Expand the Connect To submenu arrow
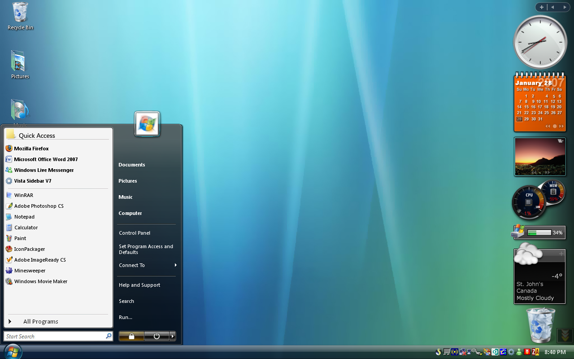 (175, 265)
